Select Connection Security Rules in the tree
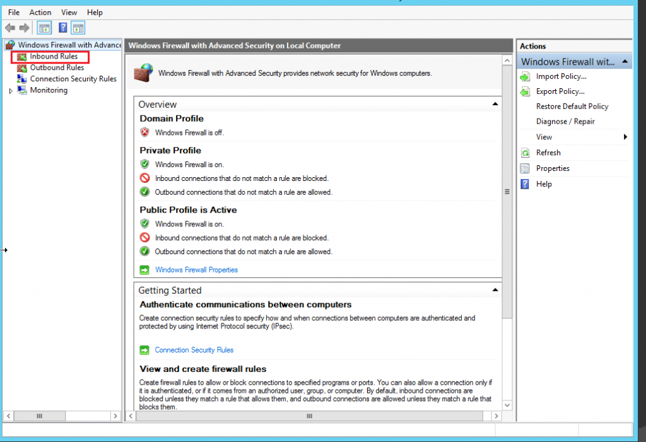 coord(73,79)
